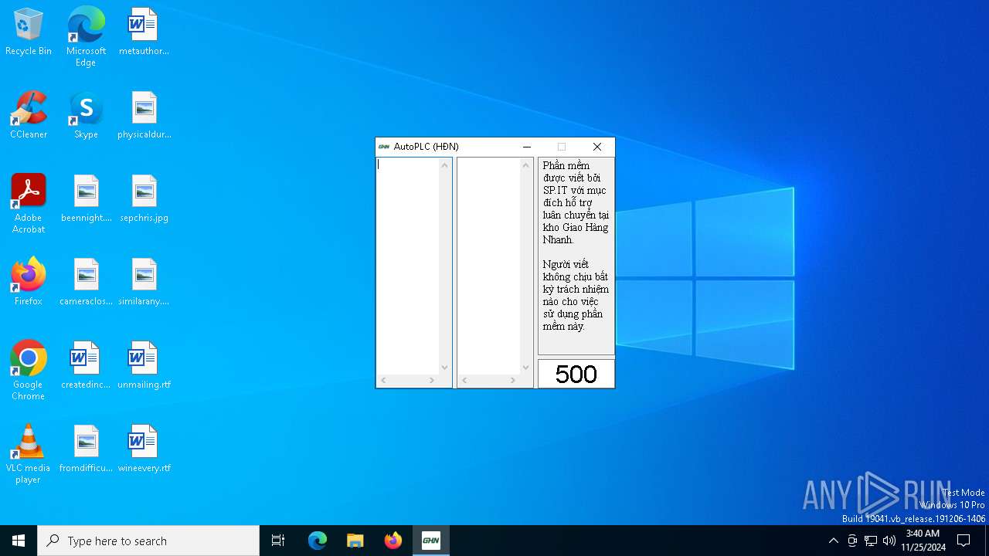Open Firefox from the taskbar

(x=393, y=541)
